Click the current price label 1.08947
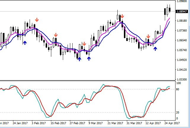 pyautogui.click(x=182, y=11)
